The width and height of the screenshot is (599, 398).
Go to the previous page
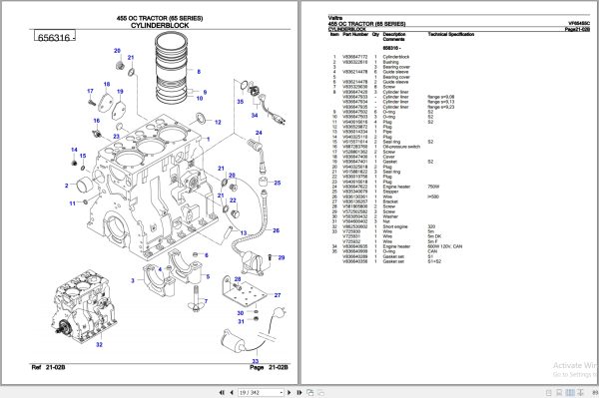coord(232,392)
